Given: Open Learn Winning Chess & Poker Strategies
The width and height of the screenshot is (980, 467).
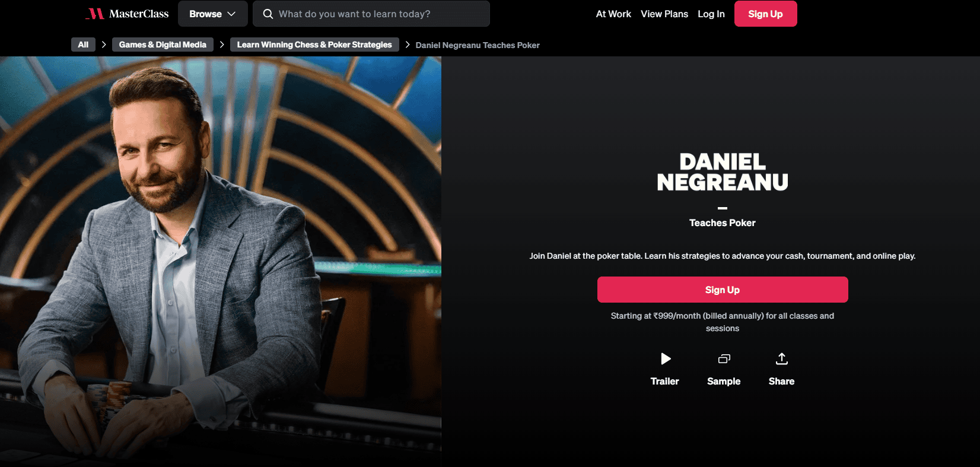Looking at the screenshot, I should click(314, 45).
